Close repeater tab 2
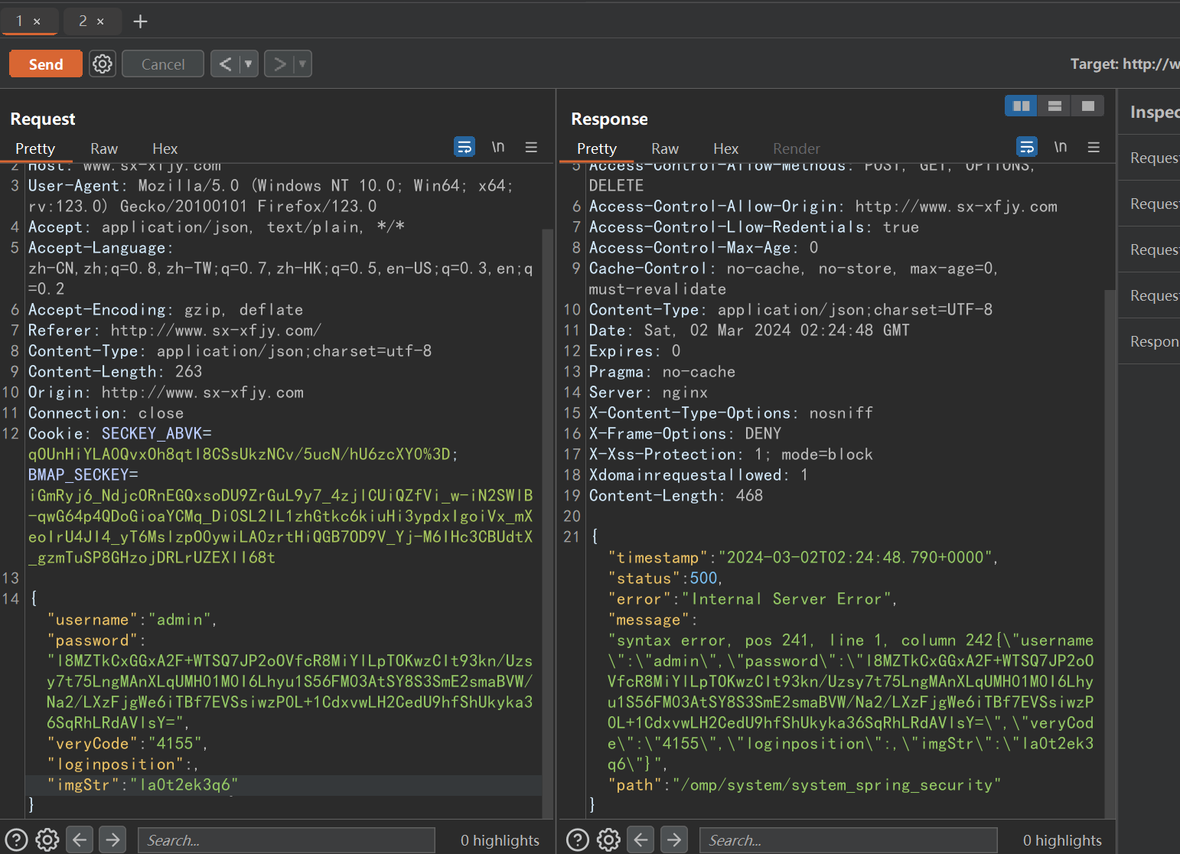This screenshot has height=854, width=1180. (x=100, y=21)
